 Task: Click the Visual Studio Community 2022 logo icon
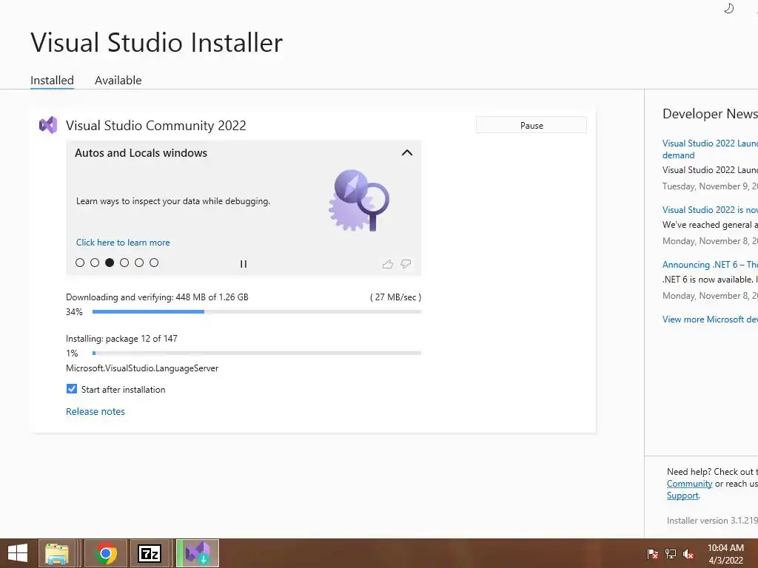tap(48, 125)
